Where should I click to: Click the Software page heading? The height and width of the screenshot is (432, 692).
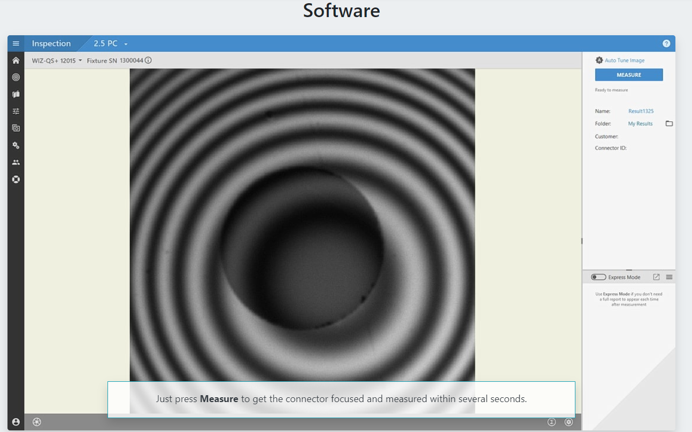tap(341, 10)
